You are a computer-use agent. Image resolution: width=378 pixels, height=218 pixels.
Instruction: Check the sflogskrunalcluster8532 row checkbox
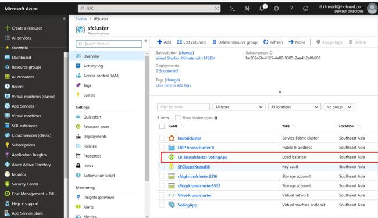pos(162,185)
